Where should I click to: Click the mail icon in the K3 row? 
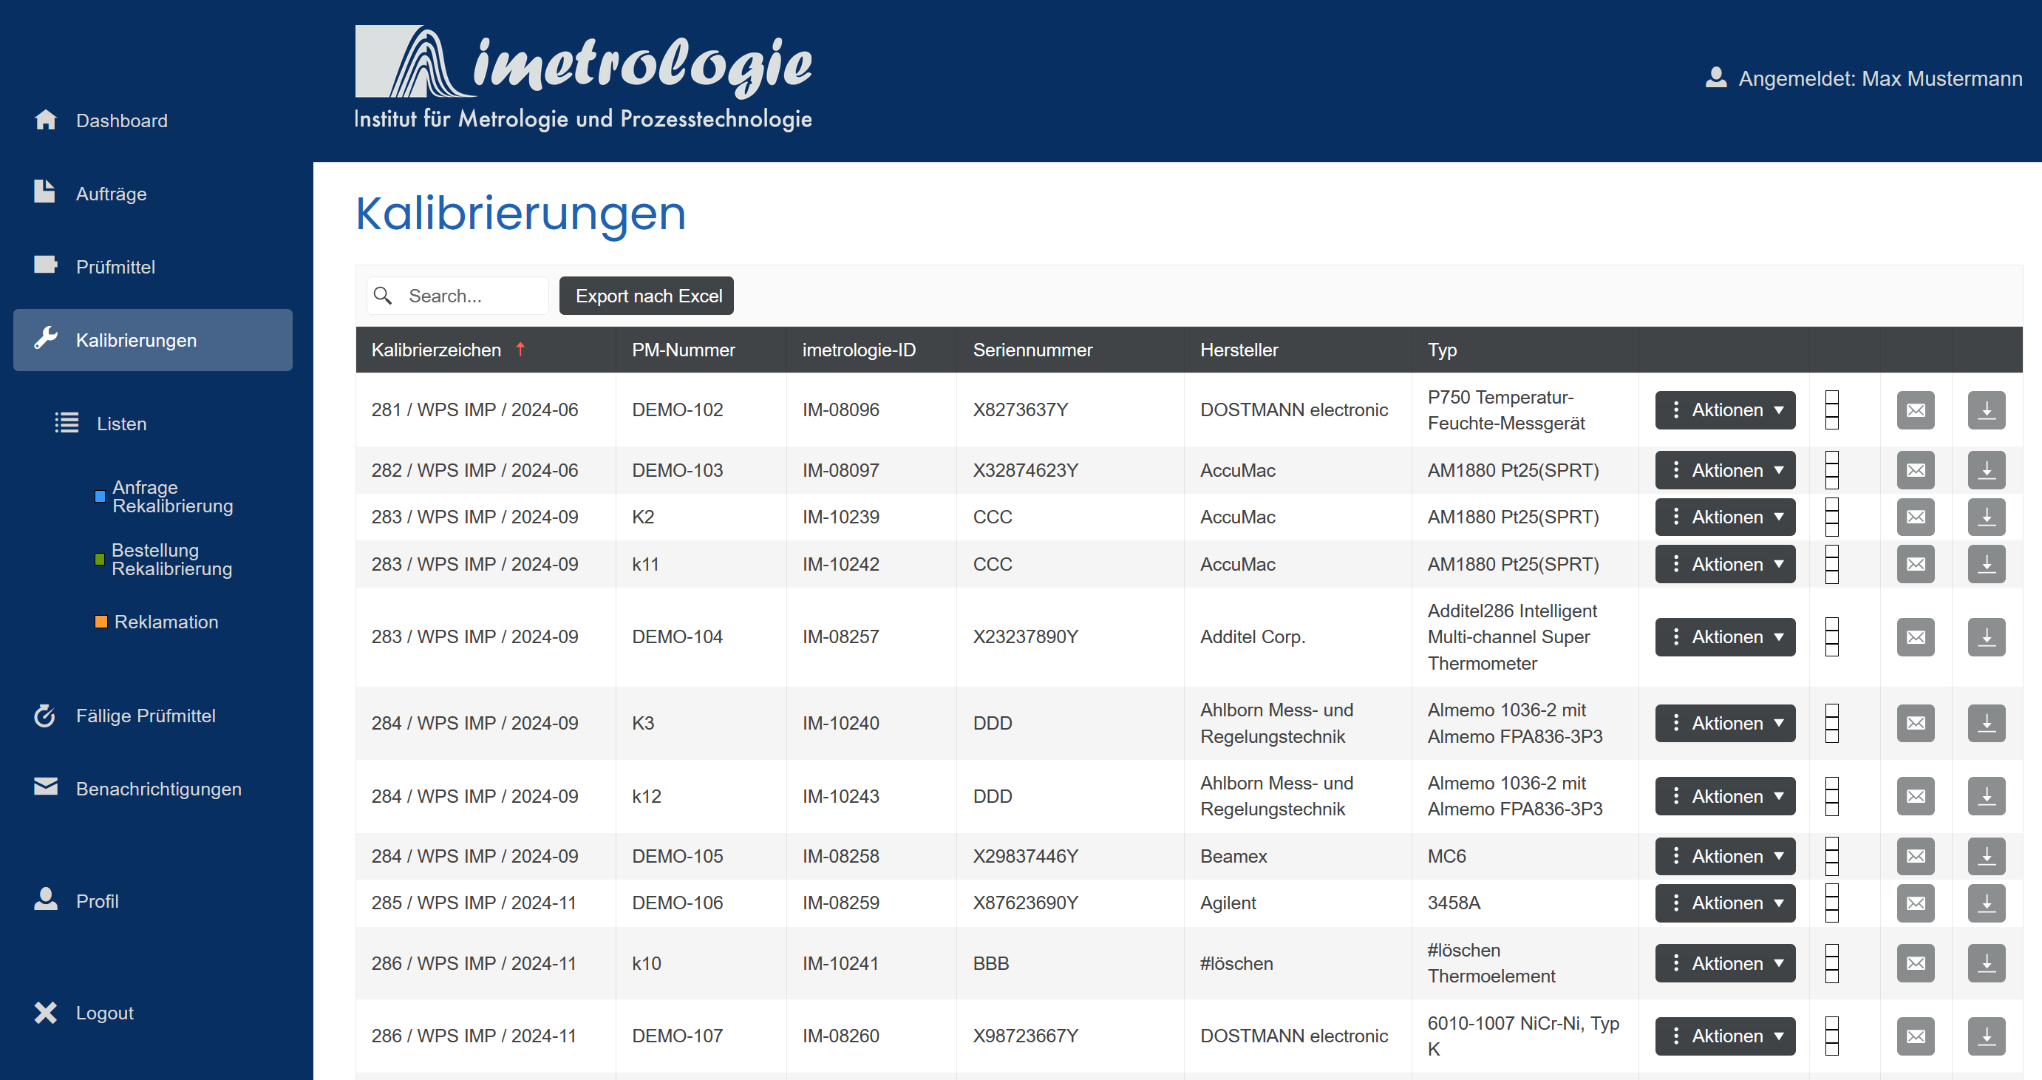[1915, 723]
